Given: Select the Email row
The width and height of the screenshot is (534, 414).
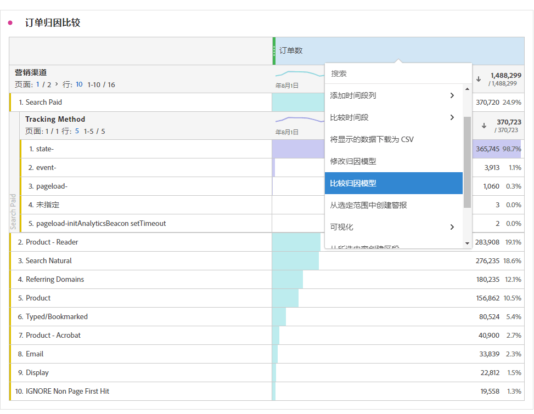Looking at the screenshot, I should coord(140,354).
